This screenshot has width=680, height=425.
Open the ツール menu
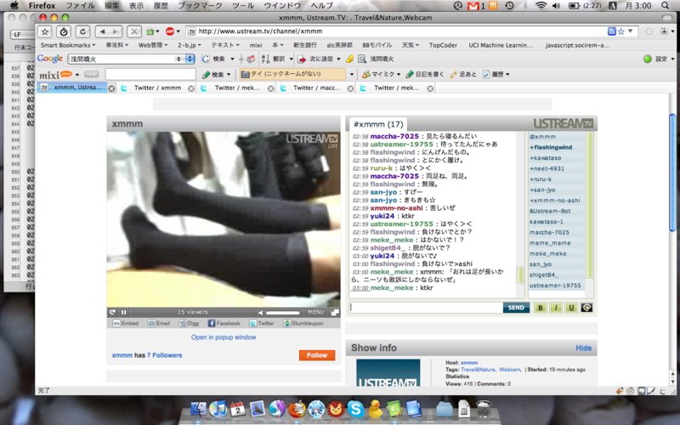pyautogui.click(x=243, y=6)
